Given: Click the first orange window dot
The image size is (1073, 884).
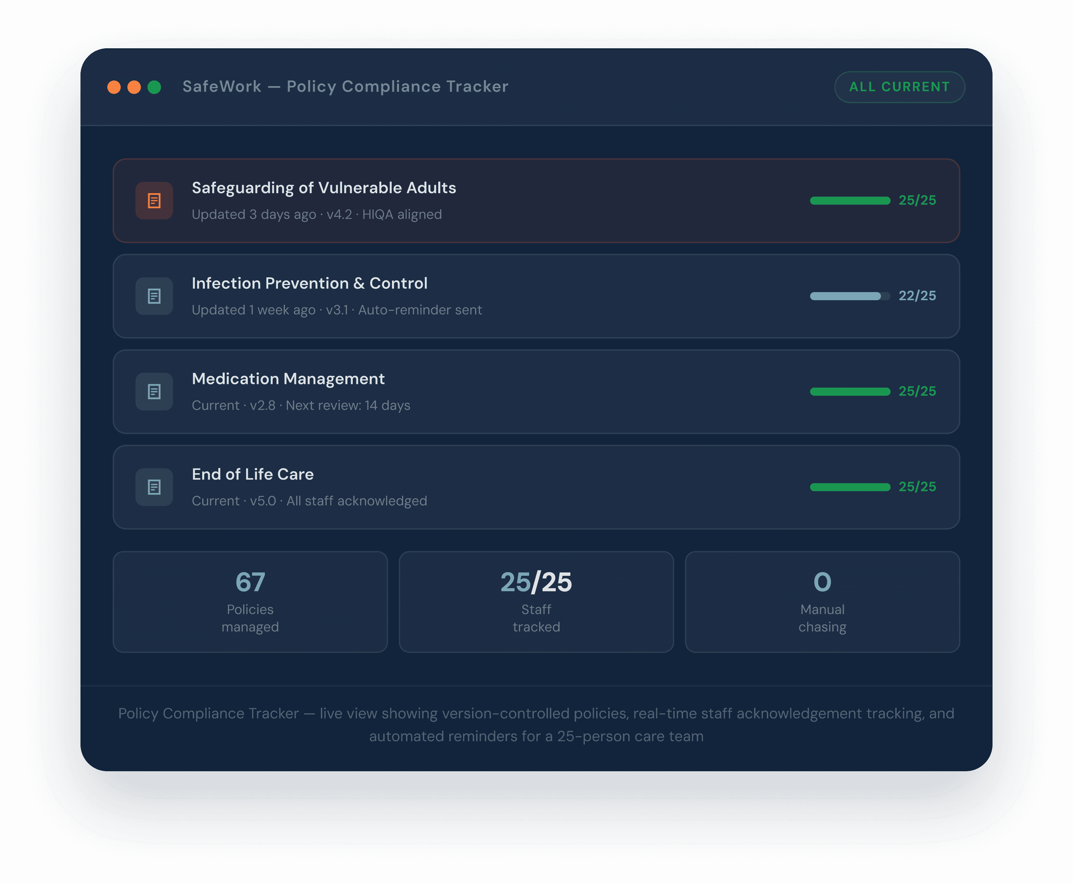Looking at the screenshot, I should [x=114, y=87].
